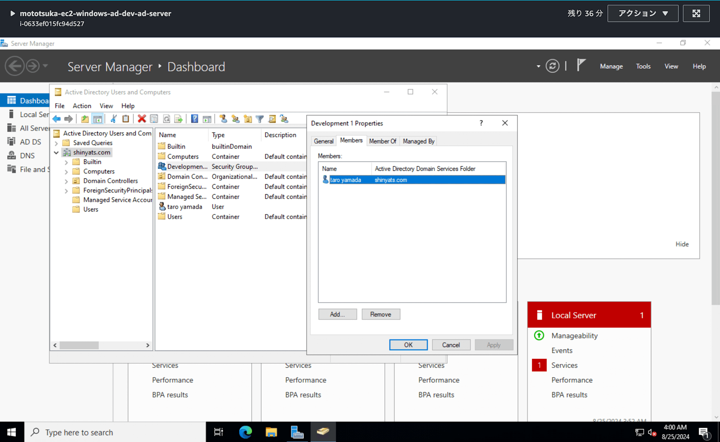Click the Forward arrow in ADUC toolbar

pyautogui.click(x=68, y=119)
